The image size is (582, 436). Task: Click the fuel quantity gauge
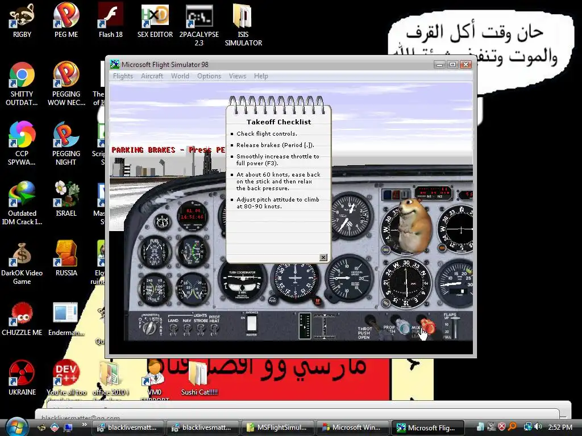[155, 251]
